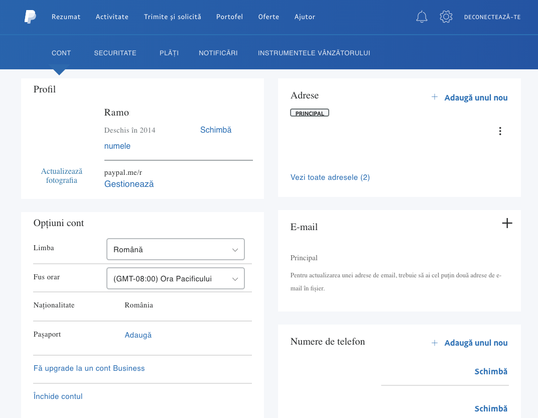Image resolution: width=538 pixels, height=418 pixels.
Task: Open the Fus orar timezone dropdown
Action: (x=175, y=278)
